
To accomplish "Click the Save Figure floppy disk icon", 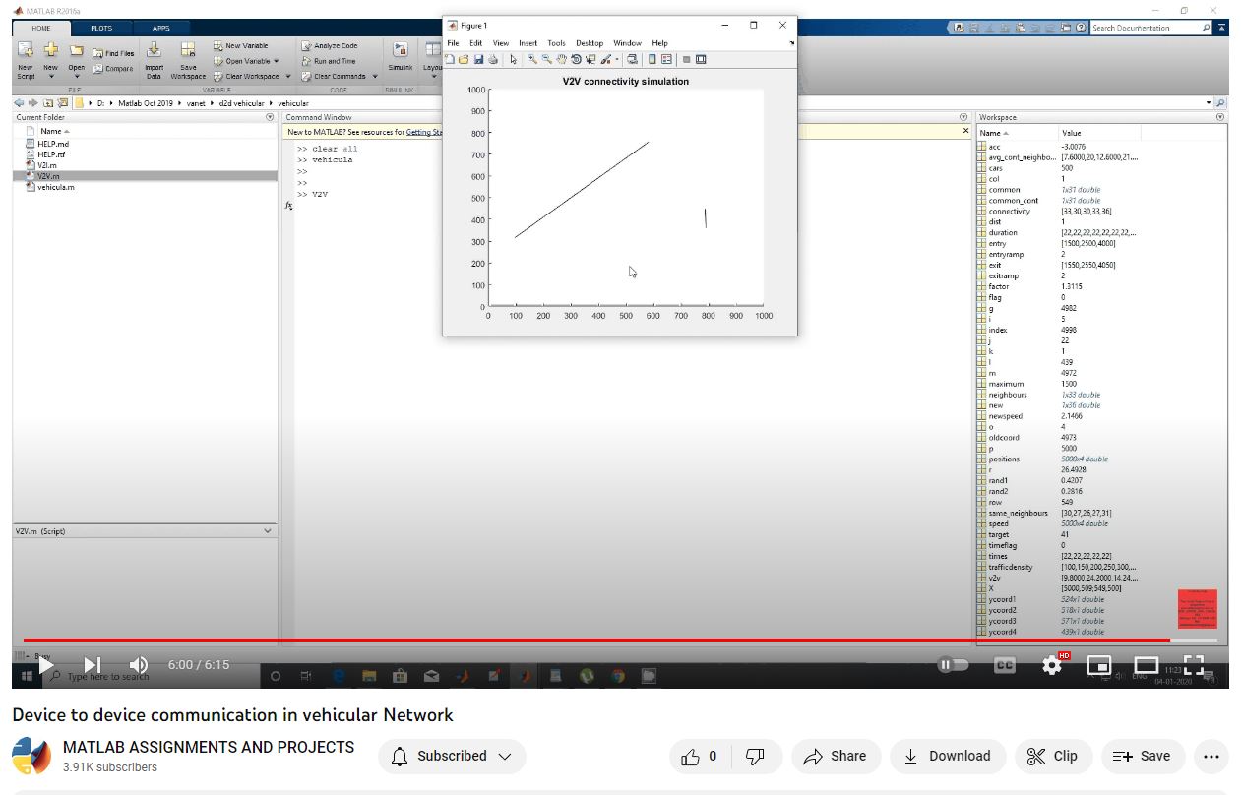I will [478, 60].
